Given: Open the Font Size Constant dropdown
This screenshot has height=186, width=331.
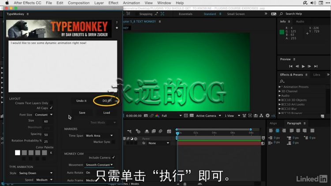Looking at the screenshot, I should 44,115.
